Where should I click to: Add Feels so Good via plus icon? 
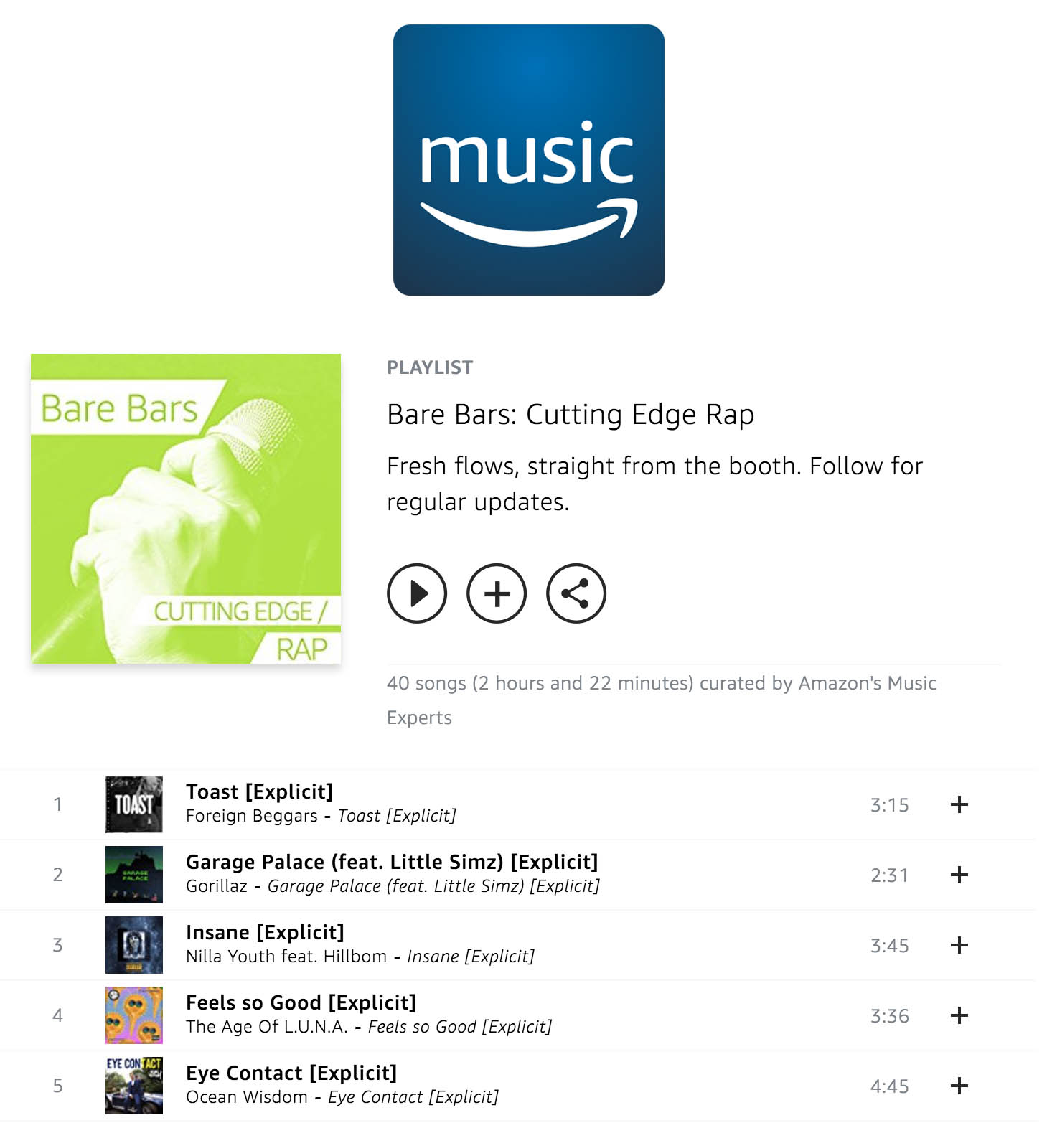(959, 1015)
